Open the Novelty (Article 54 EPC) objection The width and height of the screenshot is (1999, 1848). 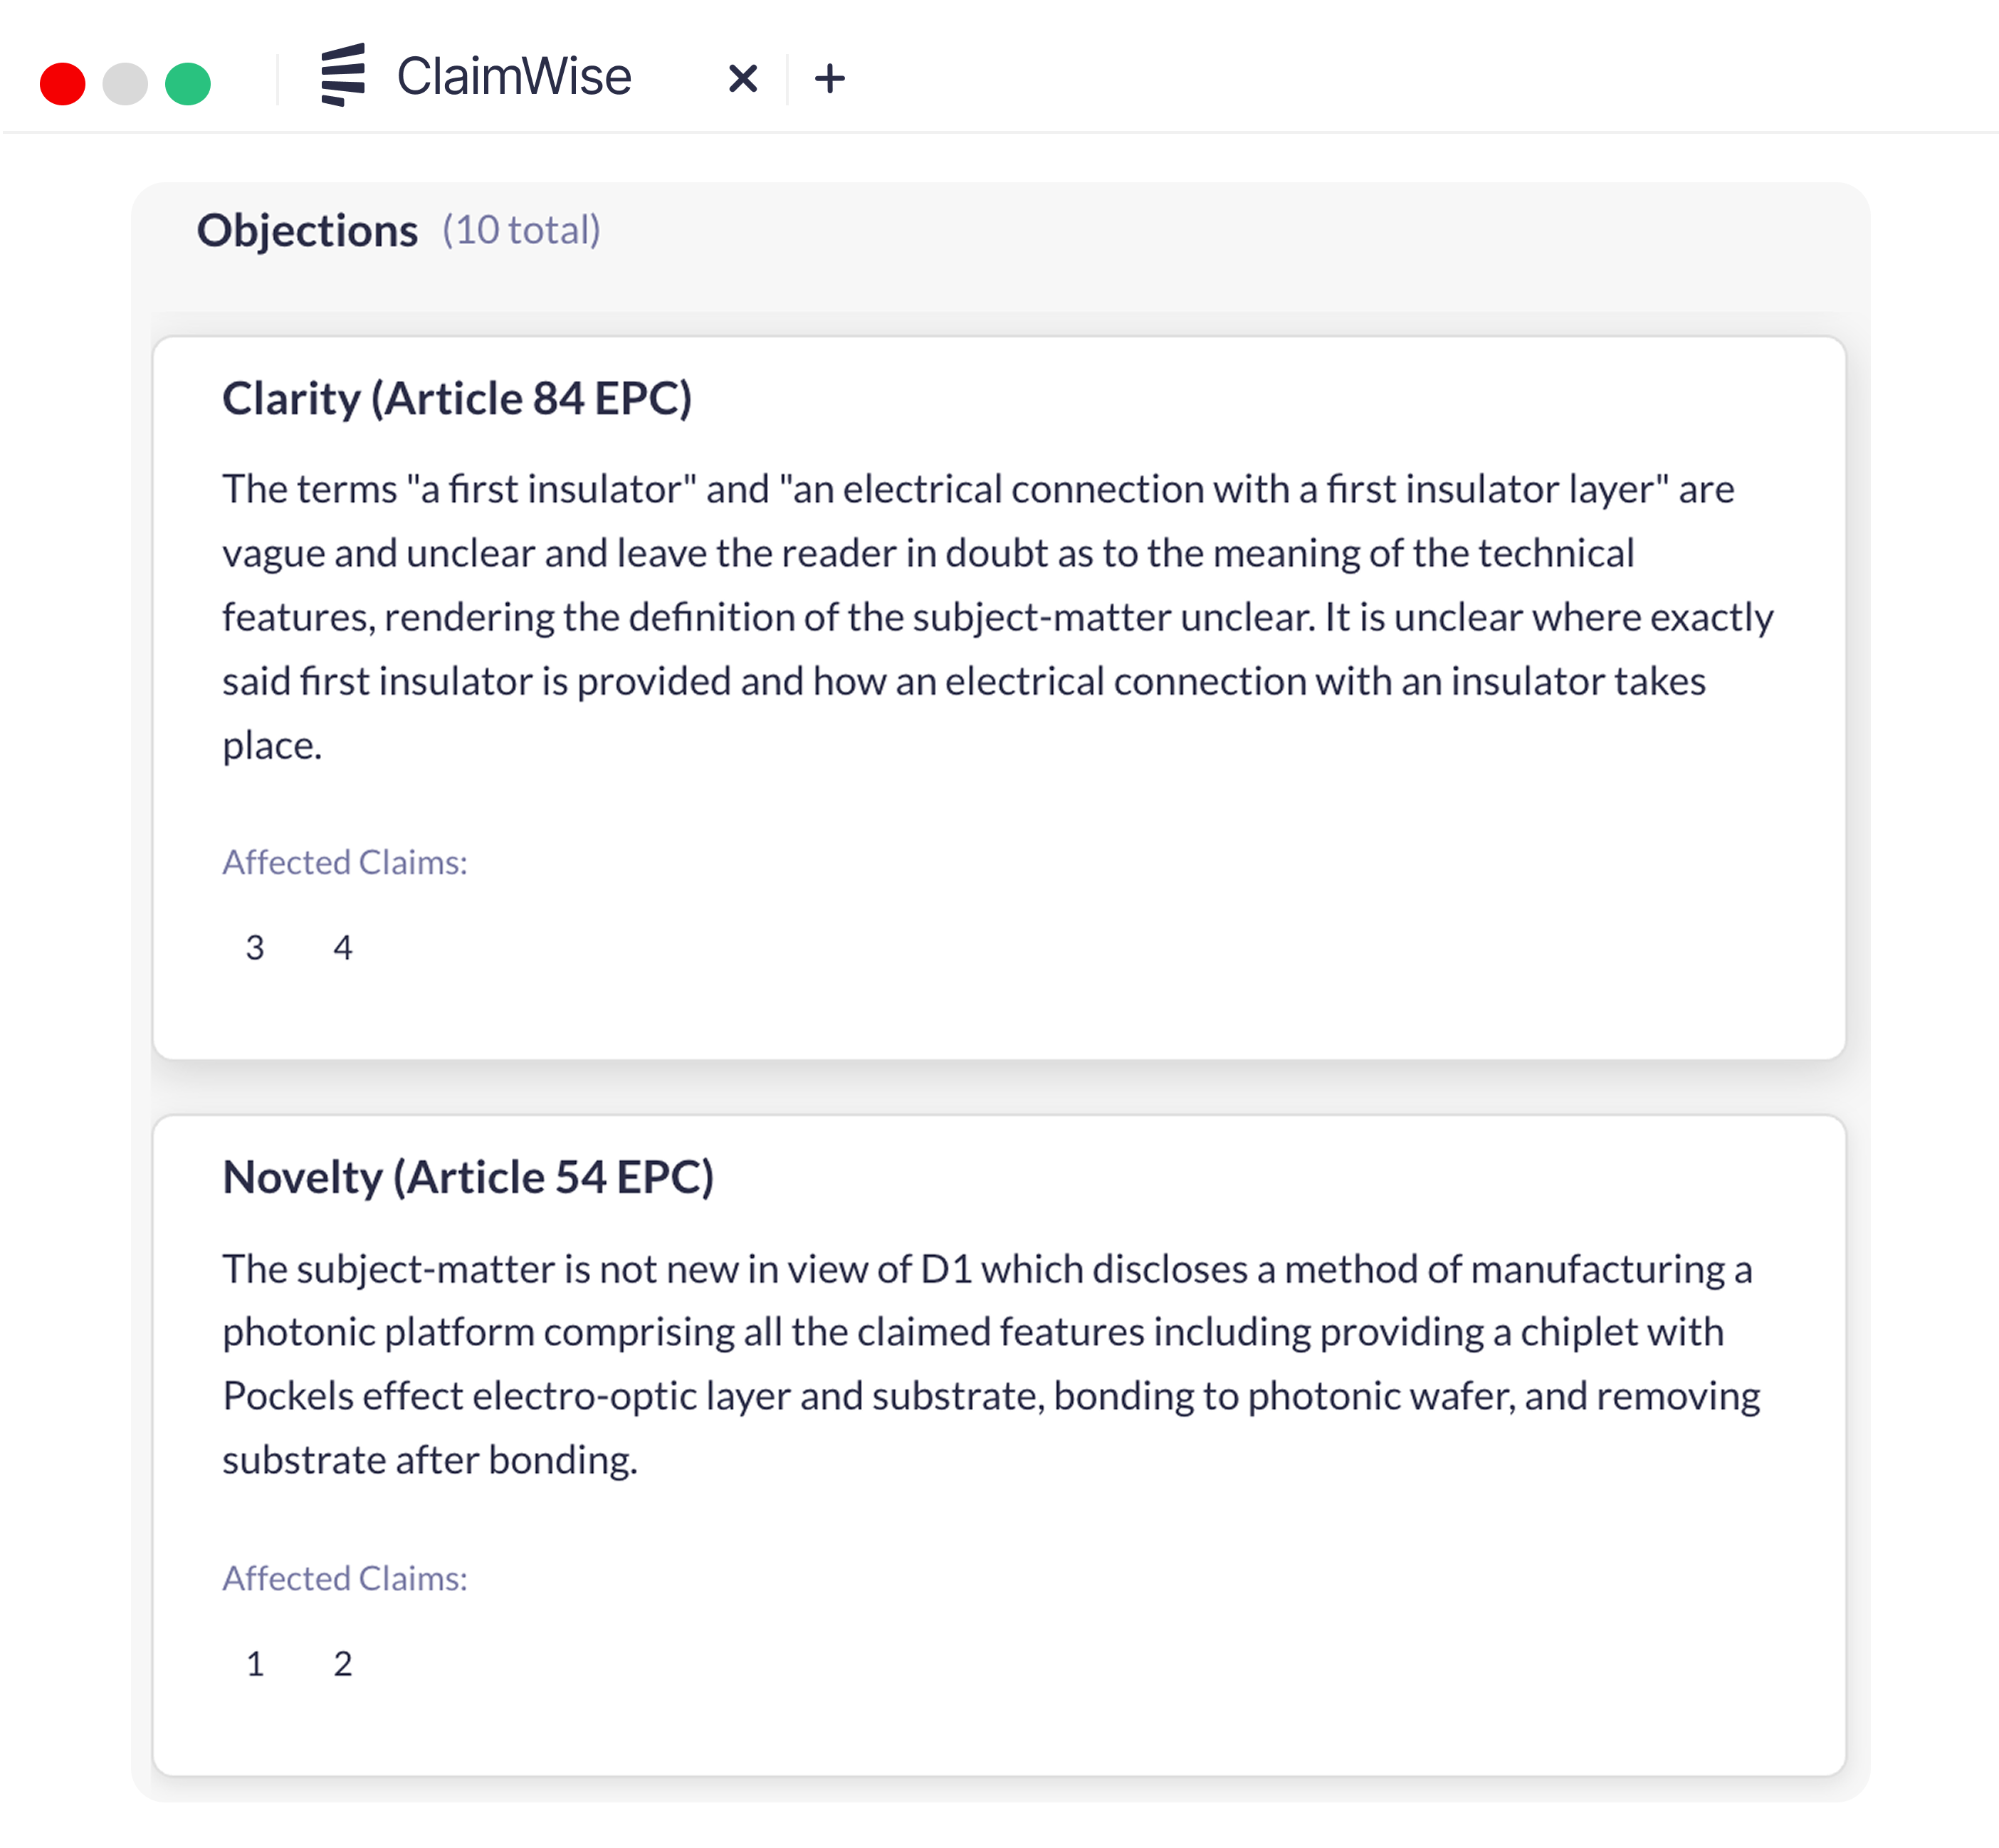coord(468,1177)
